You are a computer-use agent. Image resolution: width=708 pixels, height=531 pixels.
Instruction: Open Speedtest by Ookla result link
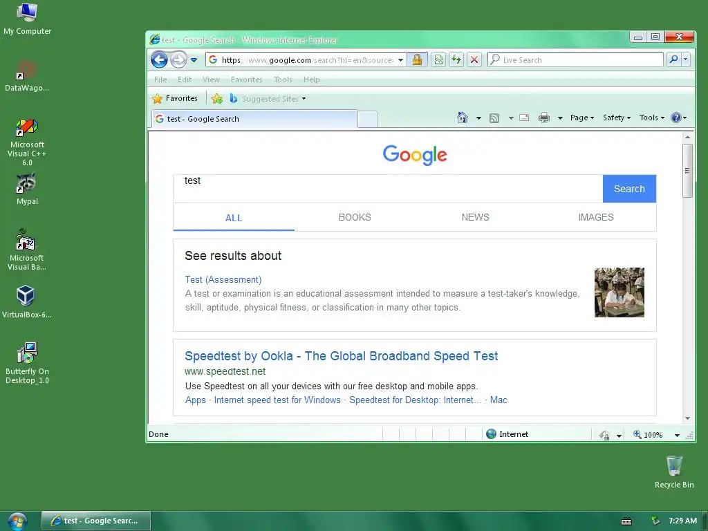[341, 356]
